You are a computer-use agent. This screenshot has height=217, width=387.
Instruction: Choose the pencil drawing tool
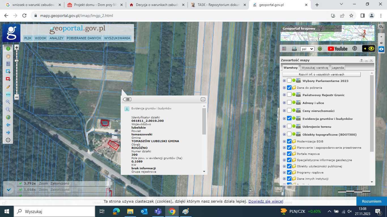click(x=8, y=87)
